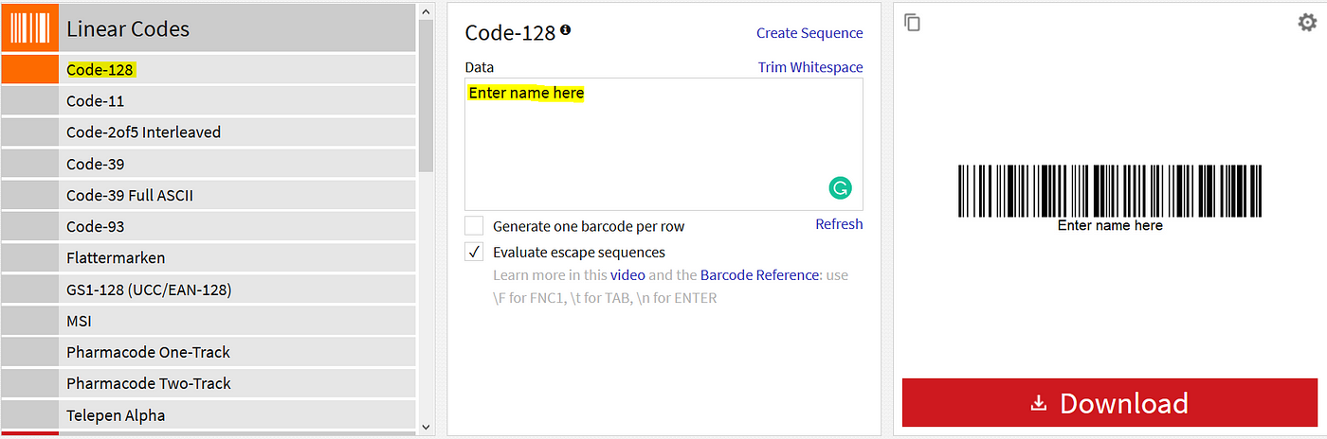The width and height of the screenshot is (1327, 439).
Task: Click the Code-128 heading text
Action: 510,32
